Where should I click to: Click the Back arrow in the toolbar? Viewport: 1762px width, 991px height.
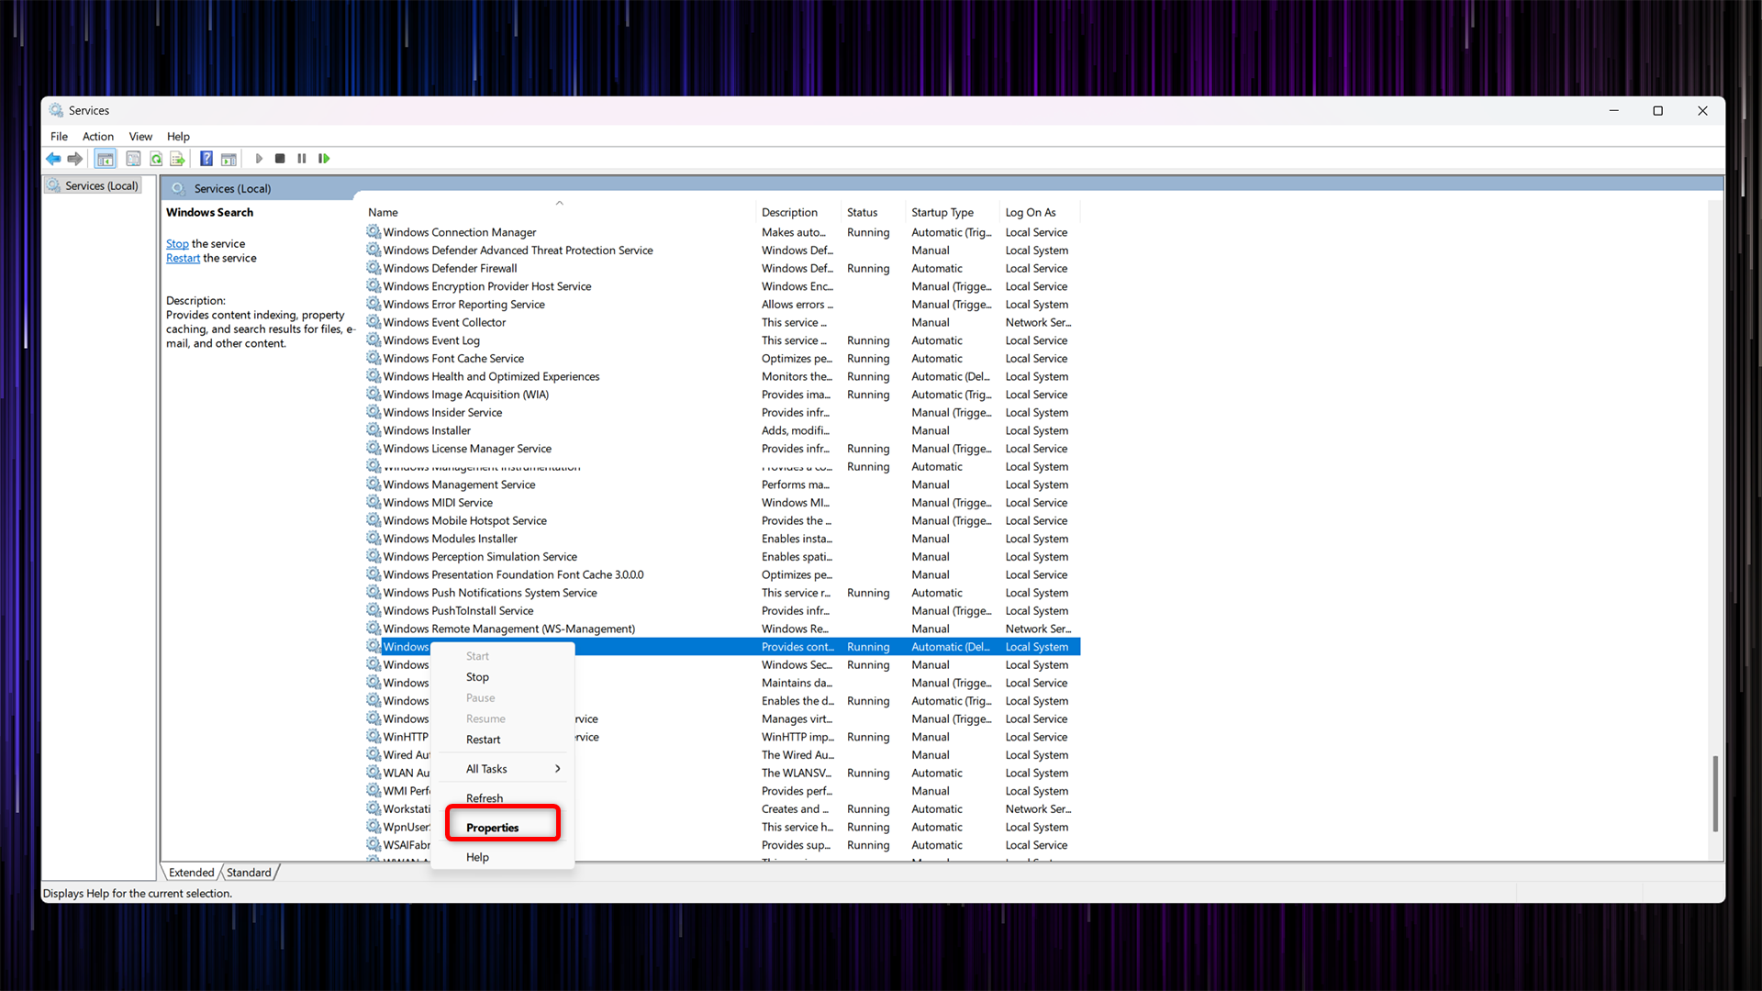(x=53, y=159)
